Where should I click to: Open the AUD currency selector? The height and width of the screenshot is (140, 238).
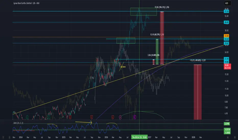(x=228, y=3)
